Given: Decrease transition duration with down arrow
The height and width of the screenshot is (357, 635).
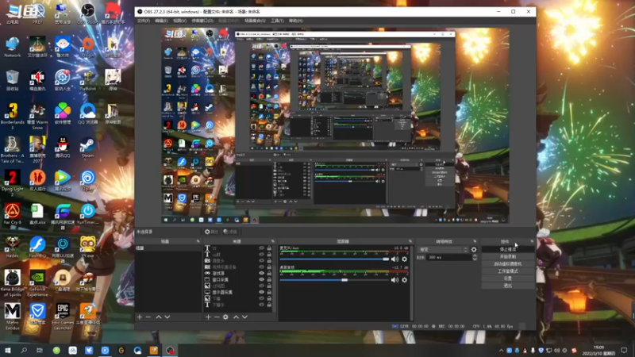Looking at the screenshot, I should [x=475, y=259].
